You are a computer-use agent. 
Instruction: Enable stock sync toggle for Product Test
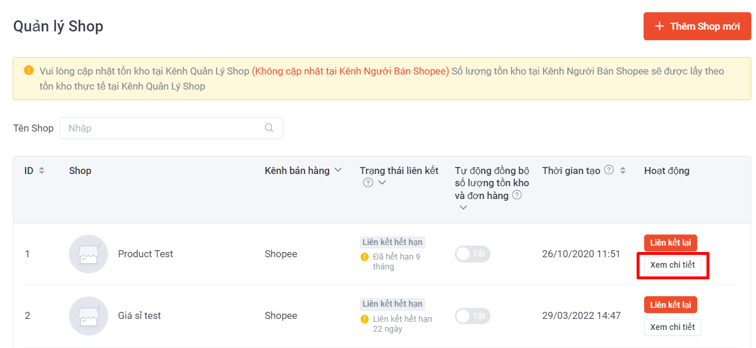point(472,254)
